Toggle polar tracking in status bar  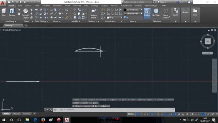pos(152,114)
